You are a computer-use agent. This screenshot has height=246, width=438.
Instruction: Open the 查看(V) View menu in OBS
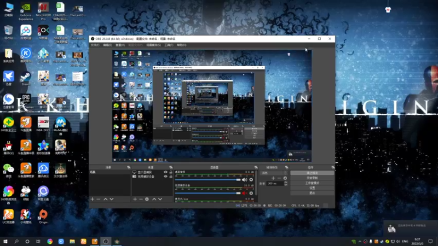[120, 45]
